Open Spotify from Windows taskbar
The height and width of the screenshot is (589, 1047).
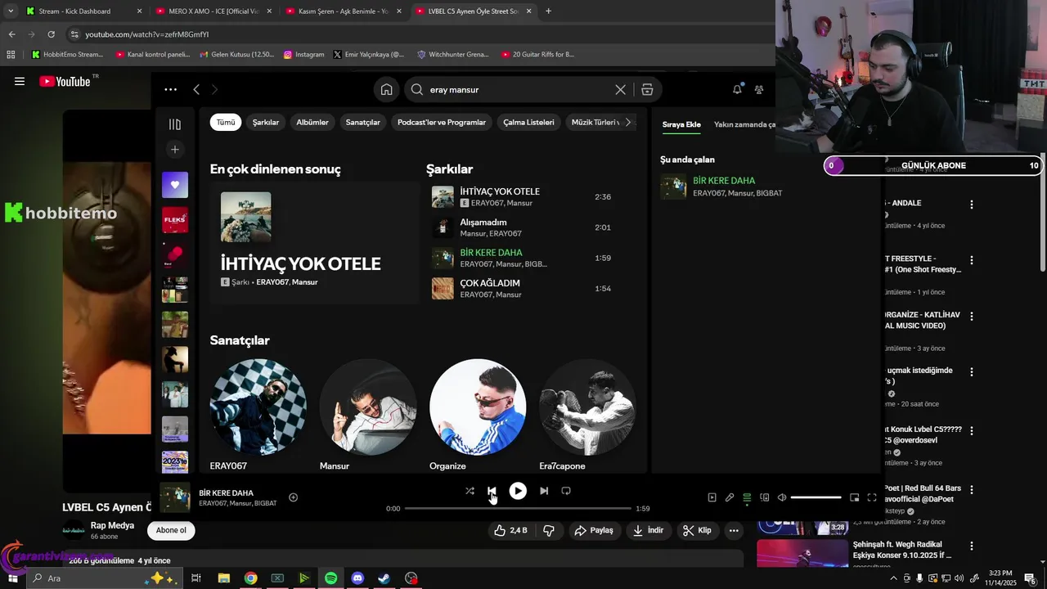click(330, 578)
